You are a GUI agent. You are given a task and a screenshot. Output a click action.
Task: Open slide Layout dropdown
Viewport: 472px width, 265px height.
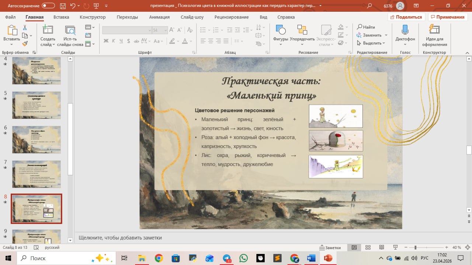point(90,27)
